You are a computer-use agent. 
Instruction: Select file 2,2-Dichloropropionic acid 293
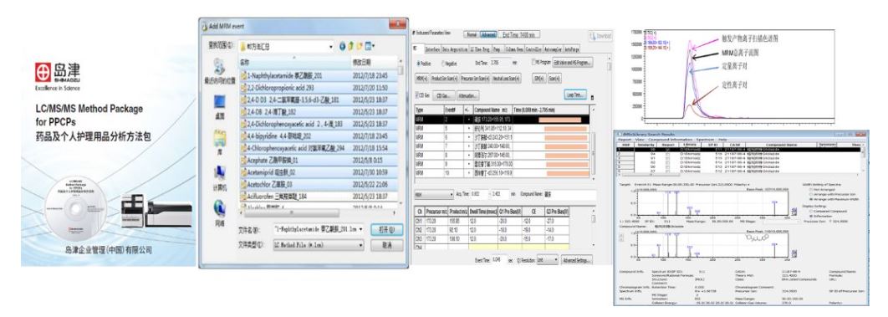(319, 87)
